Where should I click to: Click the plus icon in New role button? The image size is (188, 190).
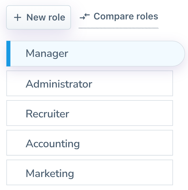coord(18,18)
